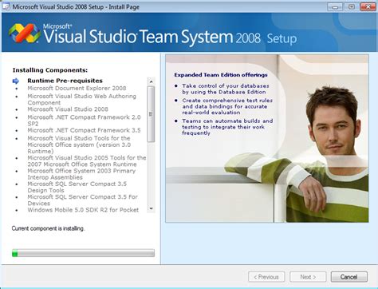Minimize the setup window
This screenshot has height=289, width=378.
tap(335, 6)
